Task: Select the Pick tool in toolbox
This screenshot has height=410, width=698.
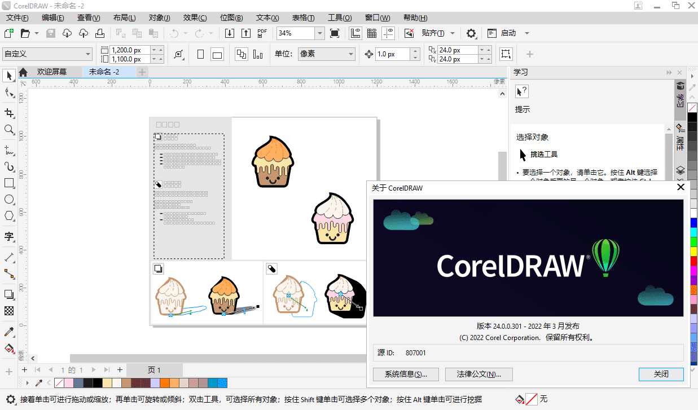Action: [9, 75]
